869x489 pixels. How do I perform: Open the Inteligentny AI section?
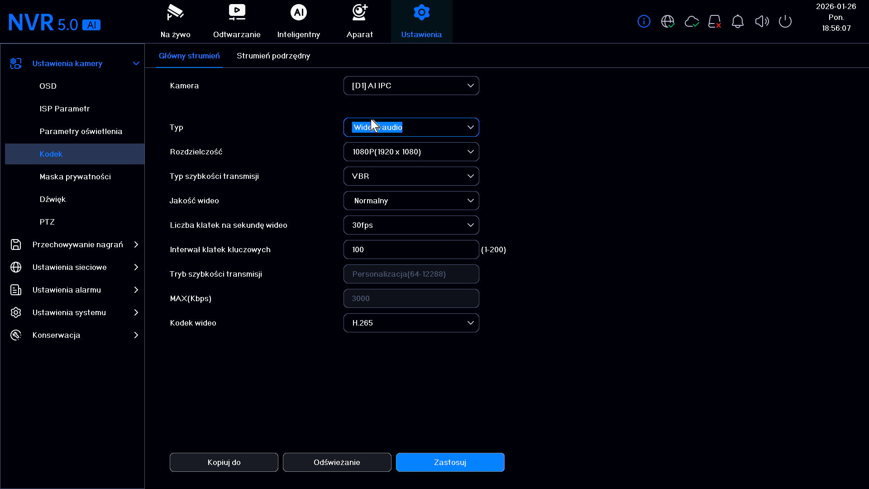[x=298, y=21]
